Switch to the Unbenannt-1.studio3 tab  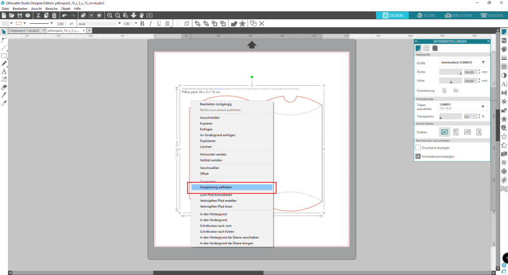pos(24,31)
